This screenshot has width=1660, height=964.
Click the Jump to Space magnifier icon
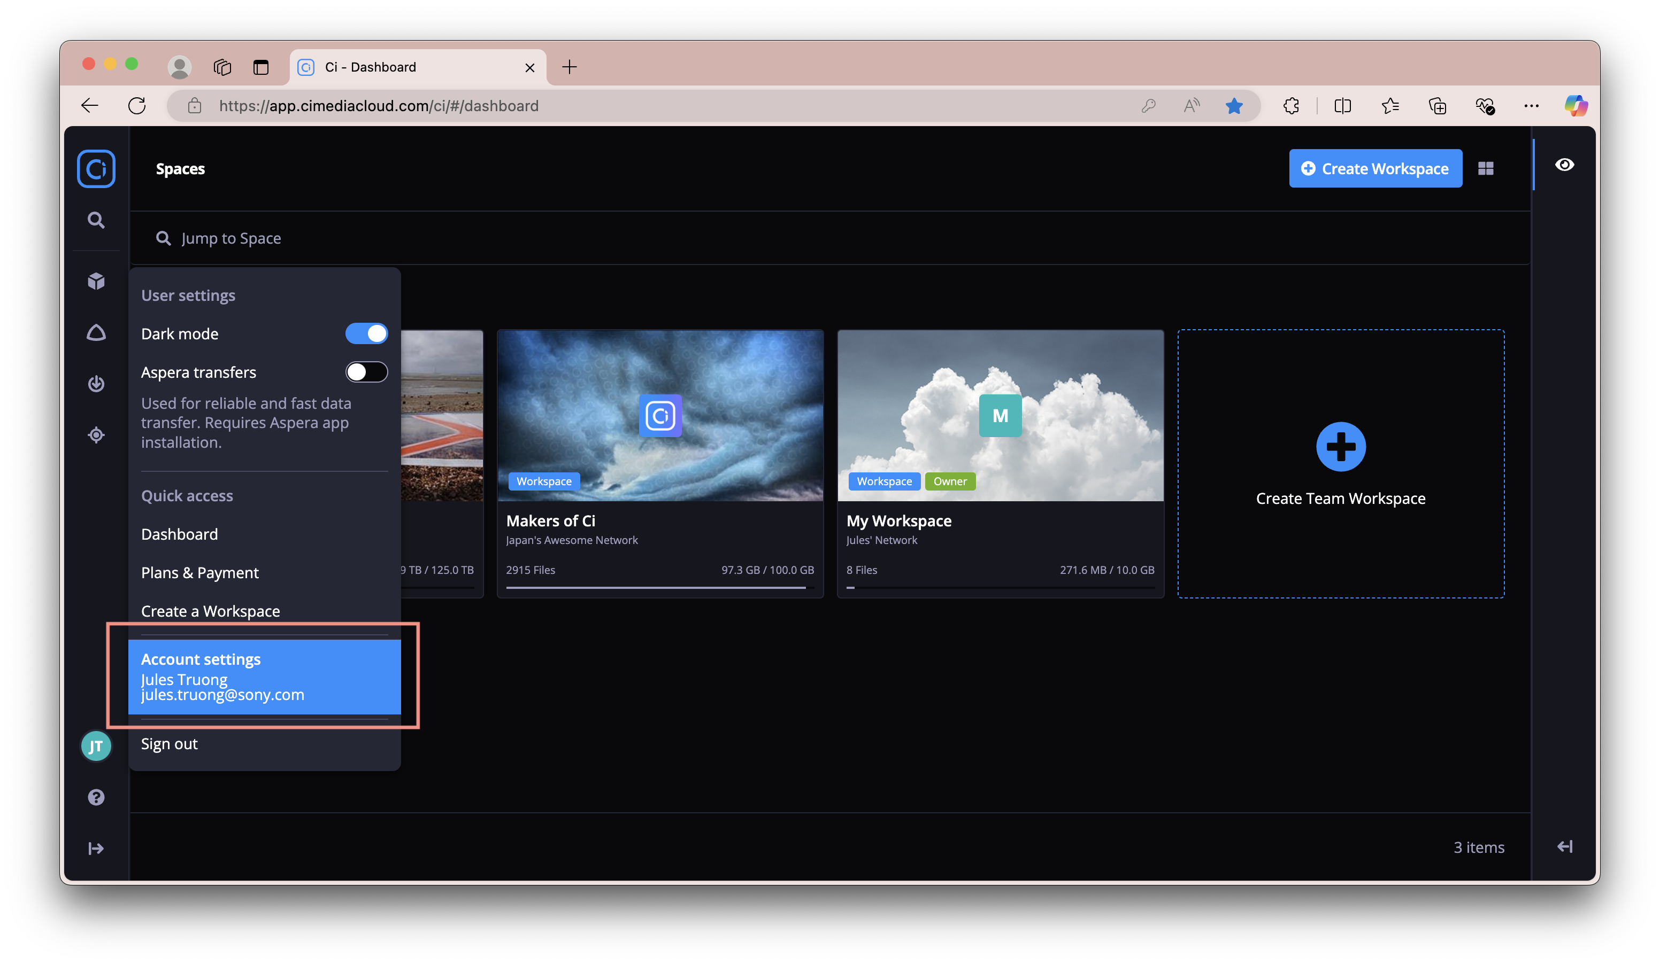pyautogui.click(x=163, y=238)
